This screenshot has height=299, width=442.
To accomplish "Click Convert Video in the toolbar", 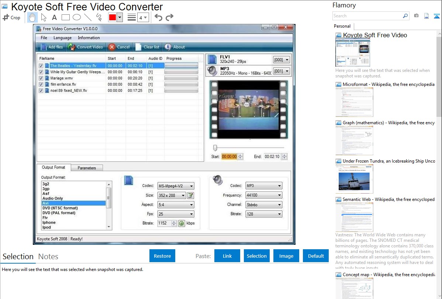I will pos(86,47).
